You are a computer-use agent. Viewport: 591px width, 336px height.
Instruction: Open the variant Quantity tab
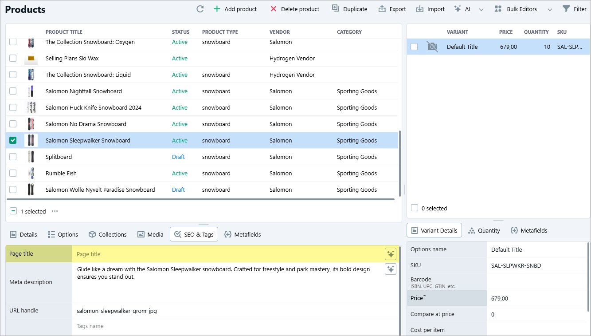[484, 230]
